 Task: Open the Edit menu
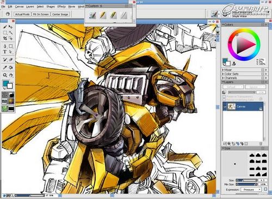pos(10,7)
